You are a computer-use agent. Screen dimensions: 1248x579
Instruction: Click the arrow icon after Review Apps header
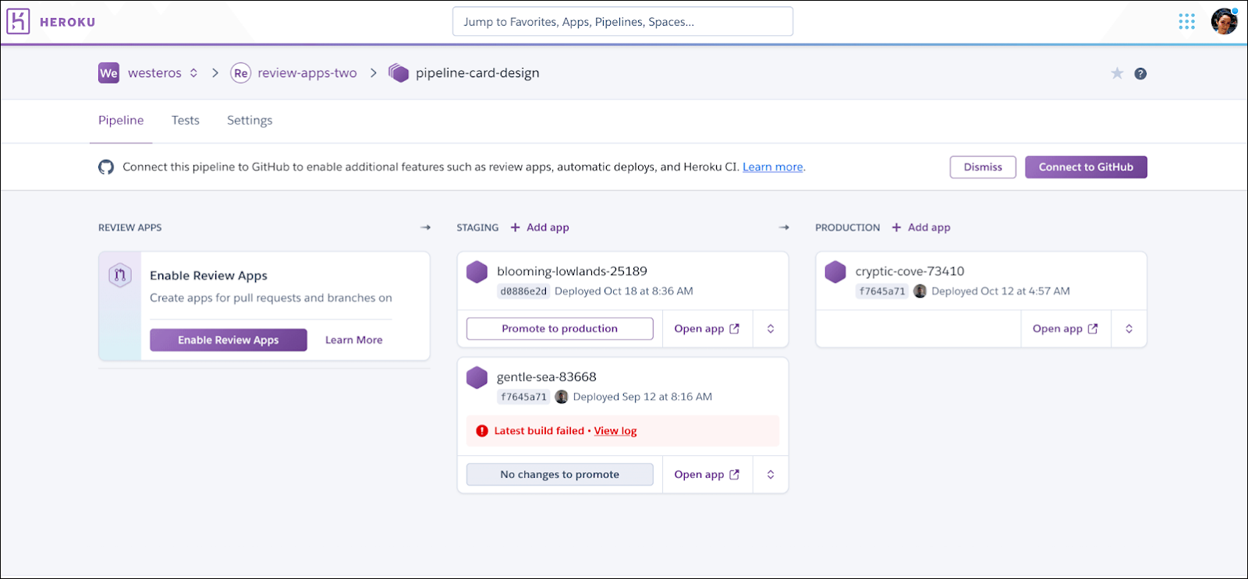pyautogui.click(x=425, y=228)
